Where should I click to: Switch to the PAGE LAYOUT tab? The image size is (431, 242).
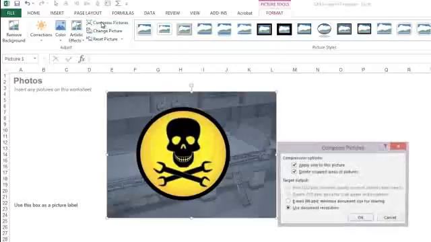click(x=88, y=13)
